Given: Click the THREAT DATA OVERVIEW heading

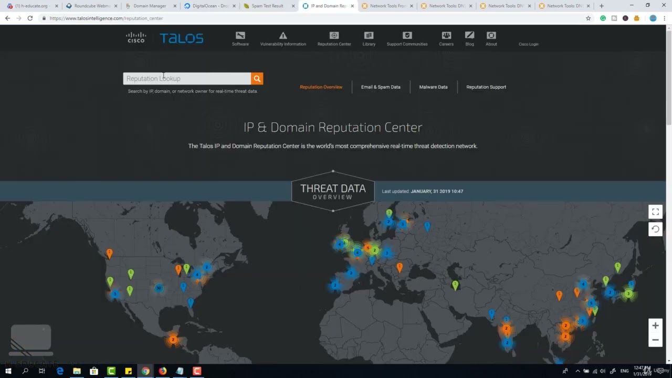Looking at the screenshot, I should [x=333, y=192].
